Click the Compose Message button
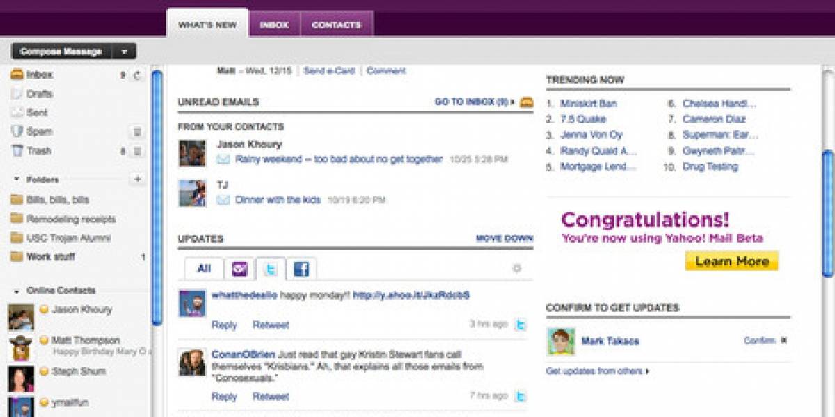Viewport: 835px width, 417px height. pos(61,51)
